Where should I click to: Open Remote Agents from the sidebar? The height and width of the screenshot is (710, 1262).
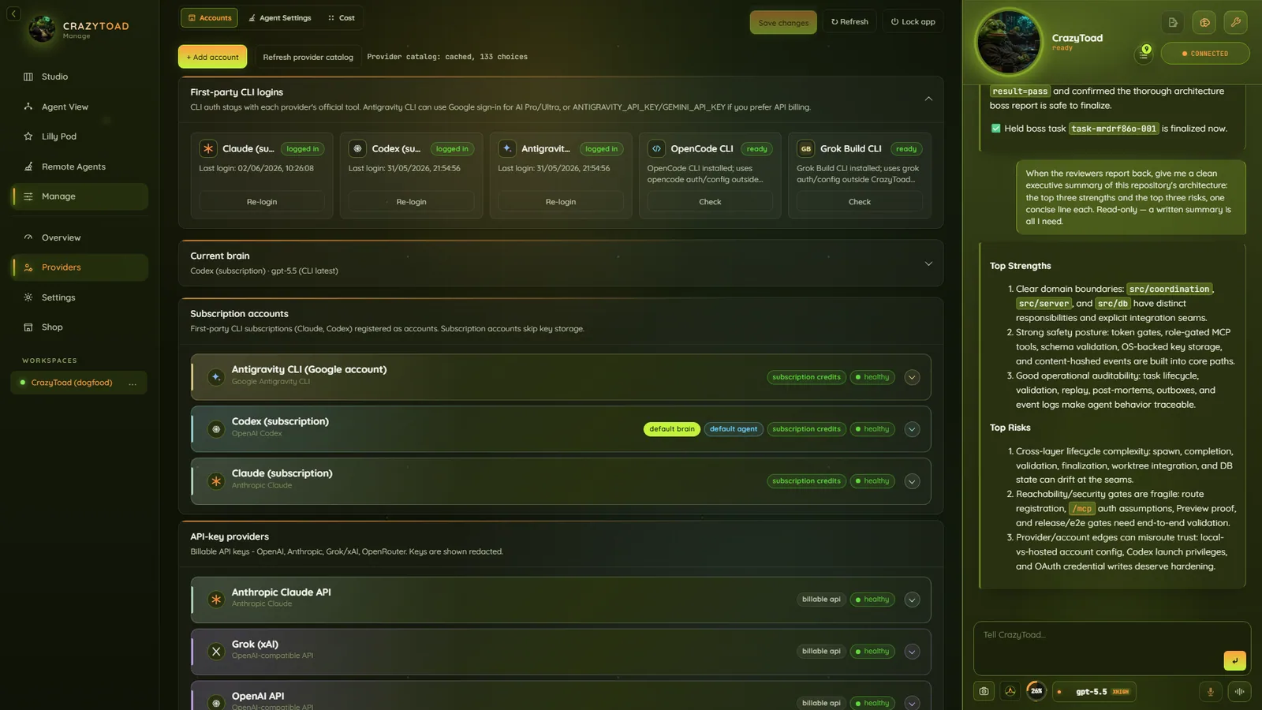79,166
